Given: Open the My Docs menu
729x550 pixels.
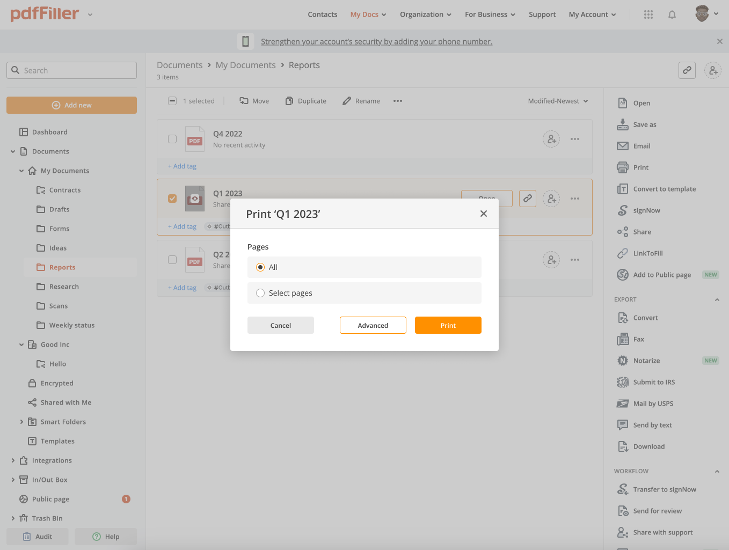Looking at the screenshot, I should [x=368, y=14].
